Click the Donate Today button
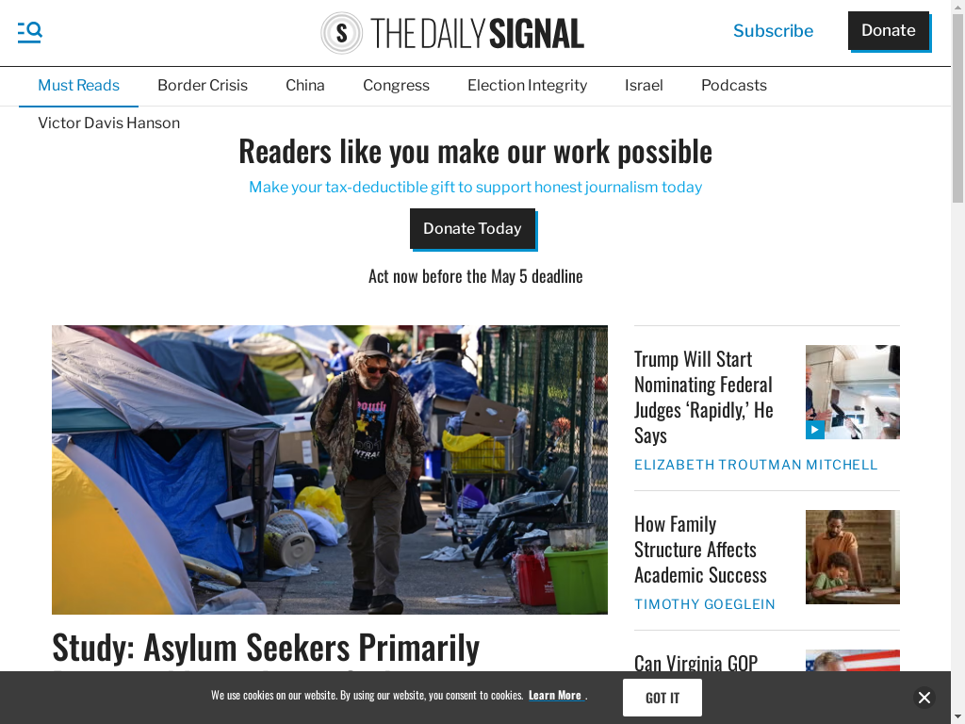 473,228
